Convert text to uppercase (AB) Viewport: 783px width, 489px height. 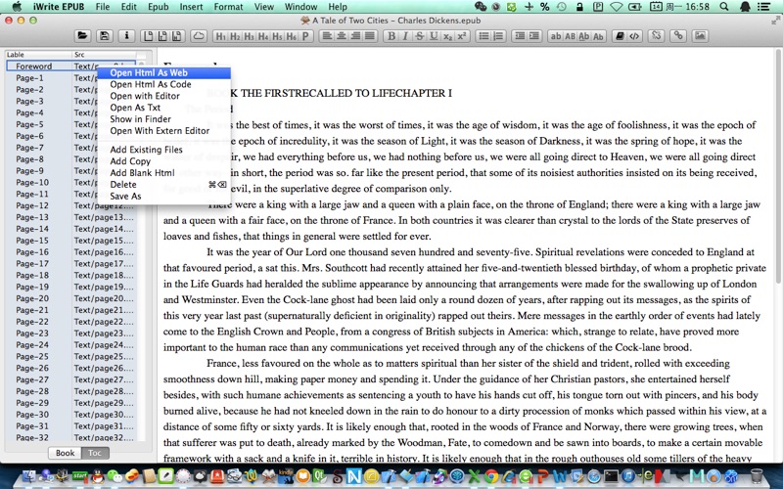click(x=570, y=36)
